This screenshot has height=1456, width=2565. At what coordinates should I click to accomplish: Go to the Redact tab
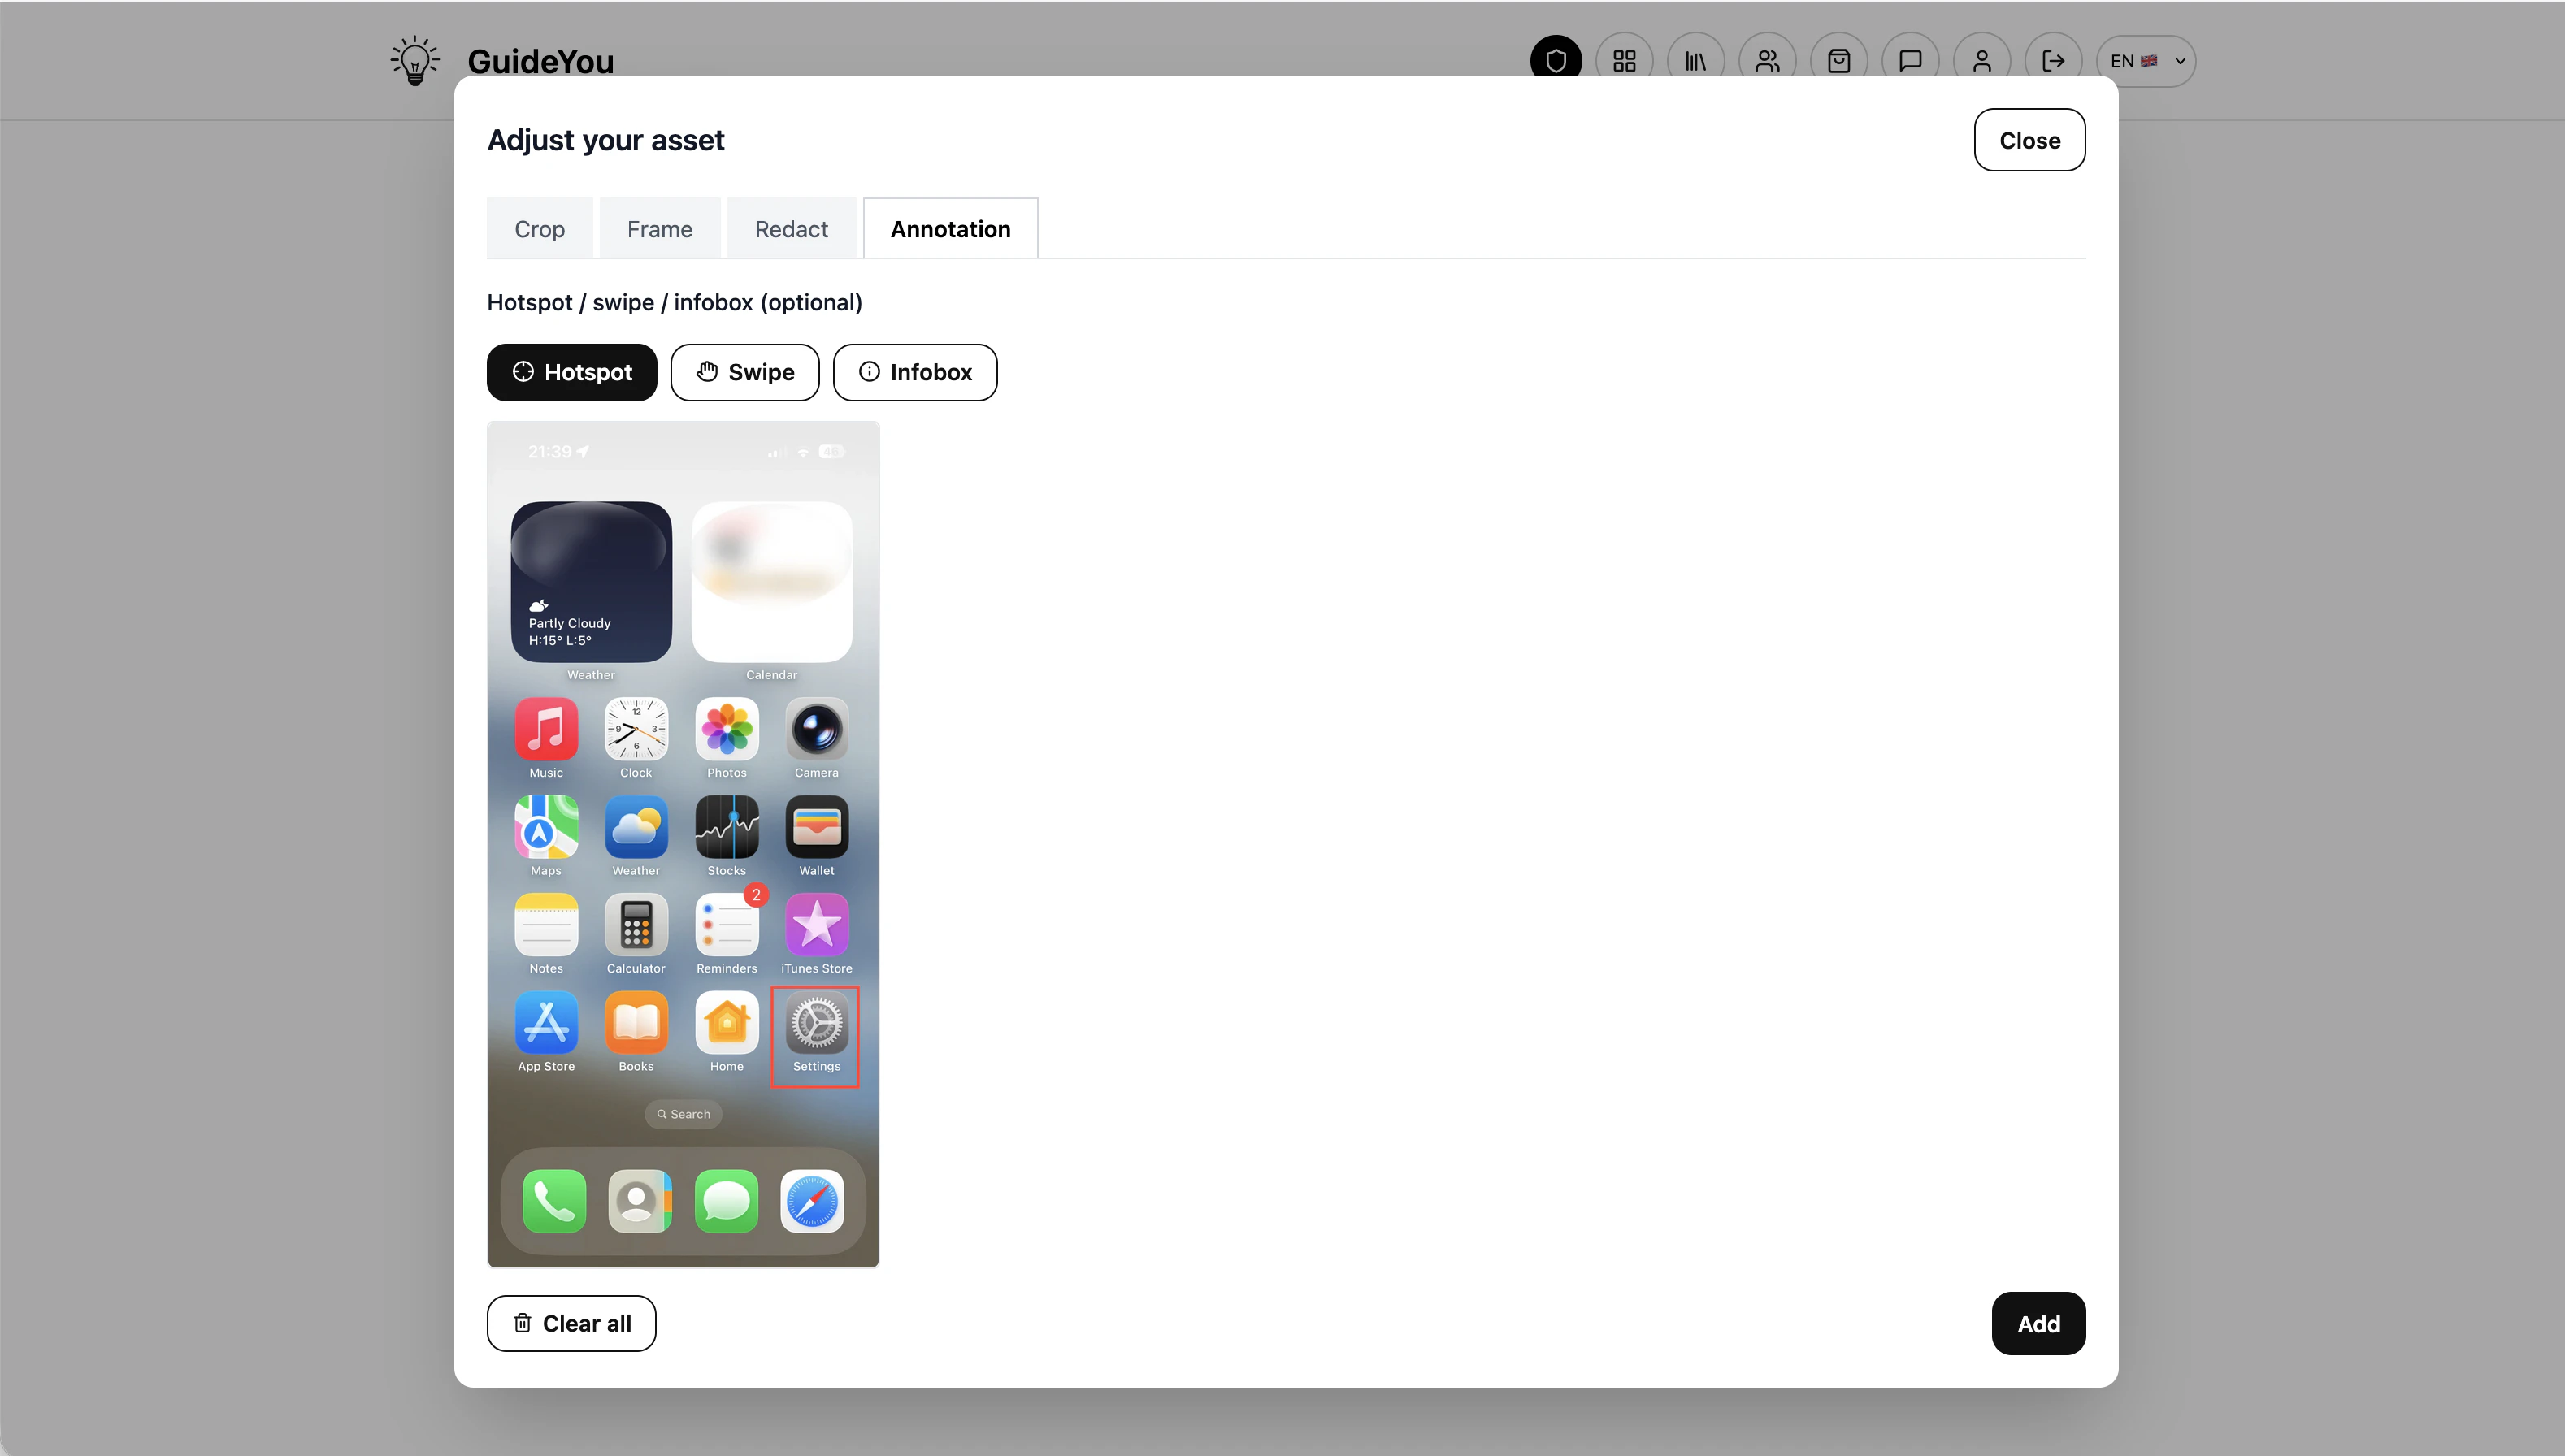pyautogui.click(x=791, y=229)
